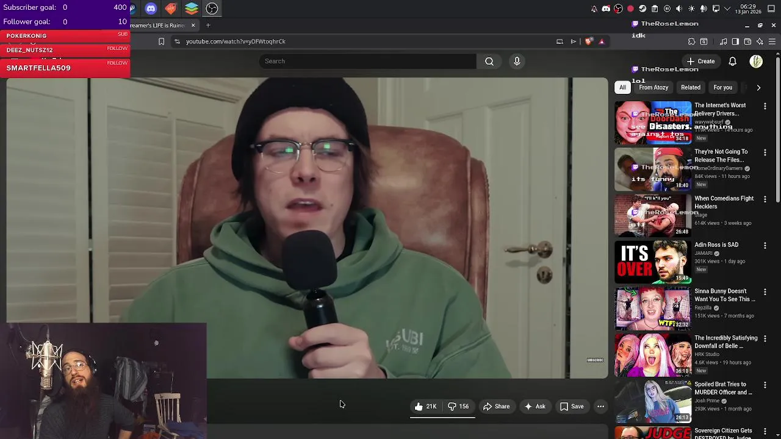
Task: Select the 'For you' chip
Action: [722, 87]
